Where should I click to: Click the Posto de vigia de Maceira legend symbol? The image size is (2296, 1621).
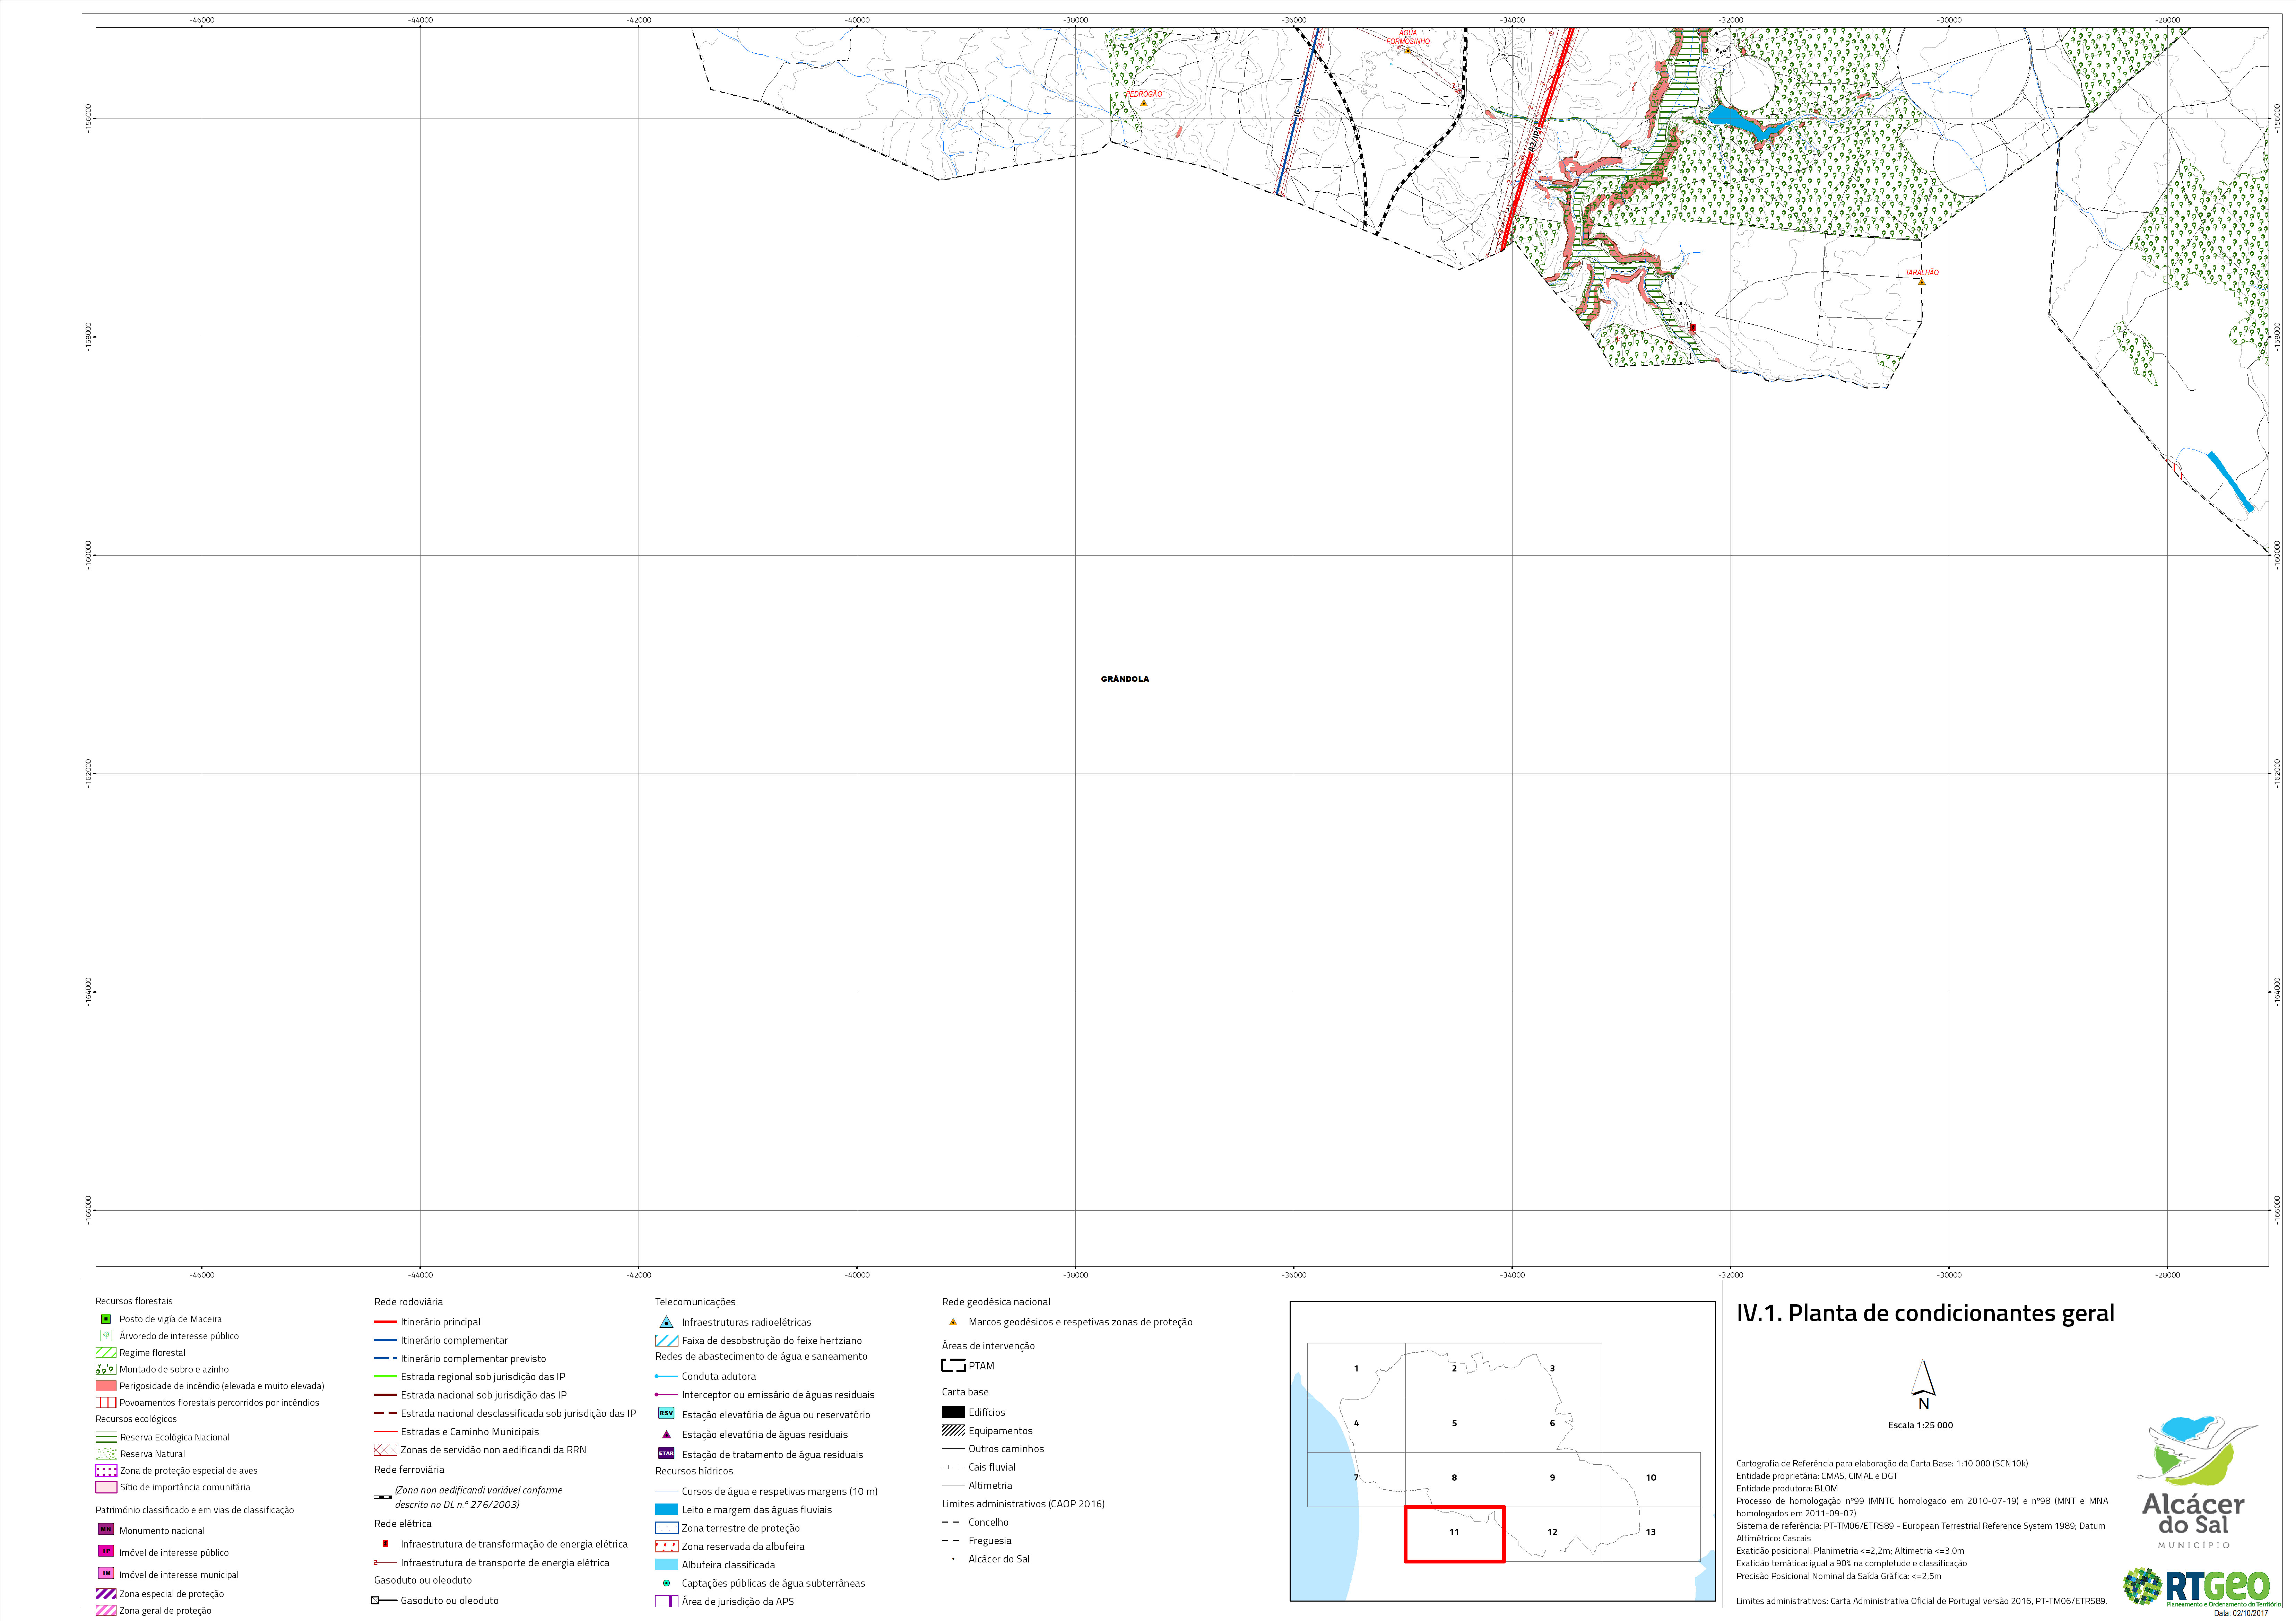[x=106, y=1319]
